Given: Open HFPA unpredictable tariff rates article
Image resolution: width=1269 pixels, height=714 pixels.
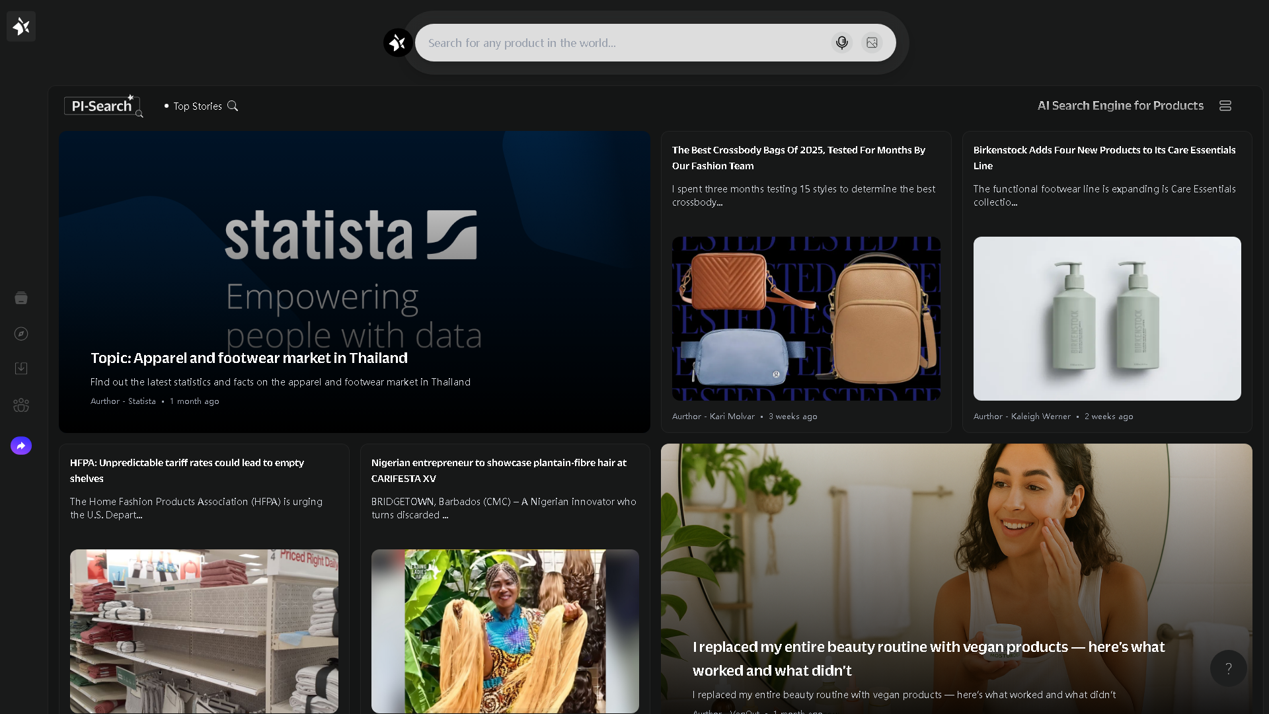Looking at the screenshot, I should coord(187,471).
